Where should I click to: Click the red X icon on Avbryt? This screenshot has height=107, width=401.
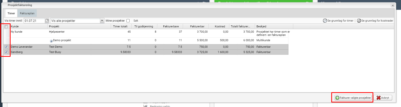[x=378, y=98]
